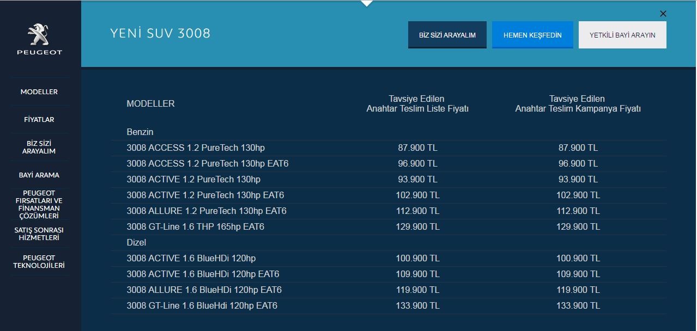Select the YENİ SUV 3008 heading
The height and width of the screenshot is (331, 697).
160,33
